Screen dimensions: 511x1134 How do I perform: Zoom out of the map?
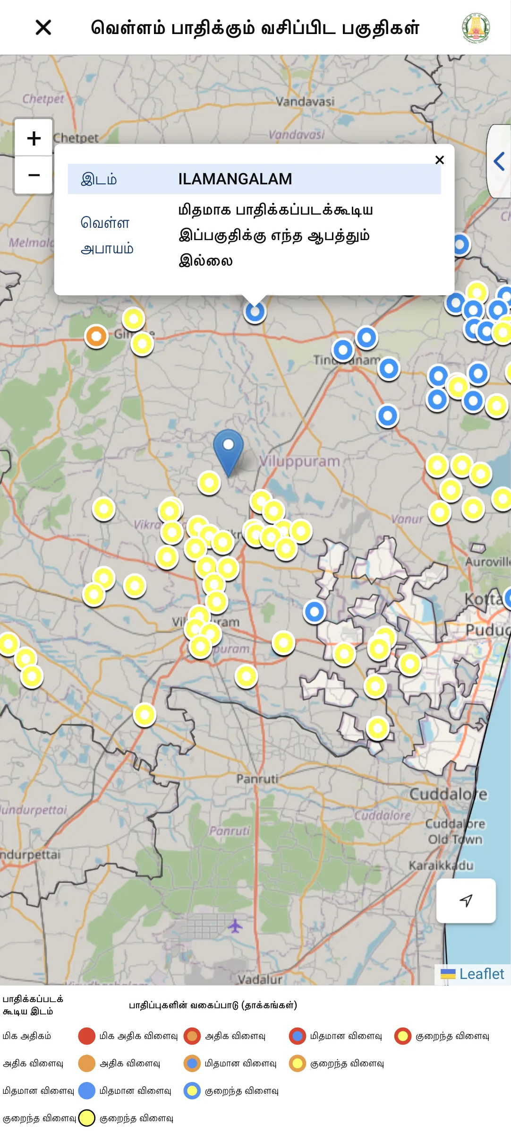click(34, 175)
